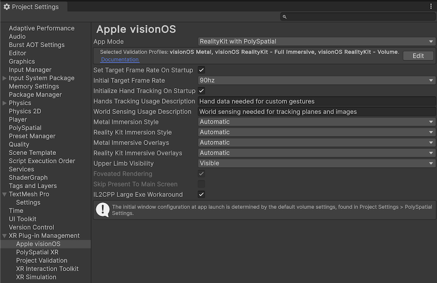Screen dimensions: 437x283
Task: Open Initial Target Frame Rate dropdown
Action: point(317,80)
